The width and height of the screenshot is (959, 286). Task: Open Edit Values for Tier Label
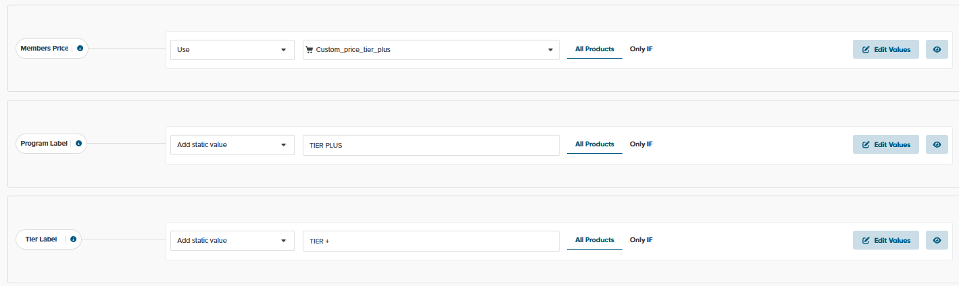(x=885, y=240)
